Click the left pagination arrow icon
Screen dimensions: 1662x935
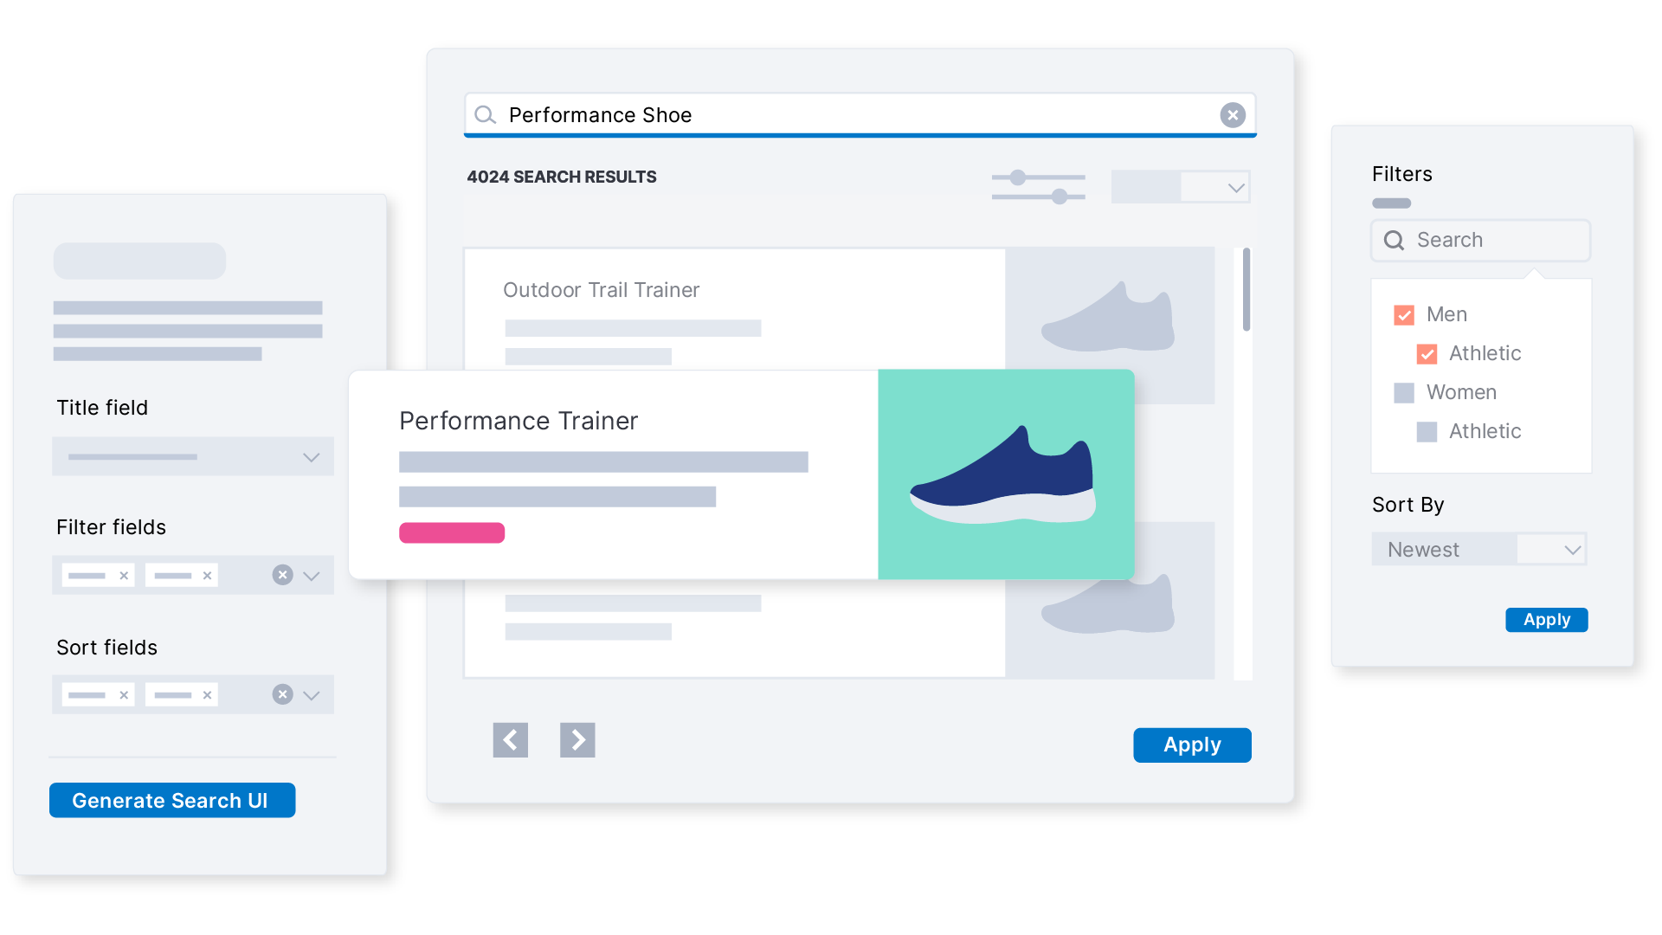512,740
